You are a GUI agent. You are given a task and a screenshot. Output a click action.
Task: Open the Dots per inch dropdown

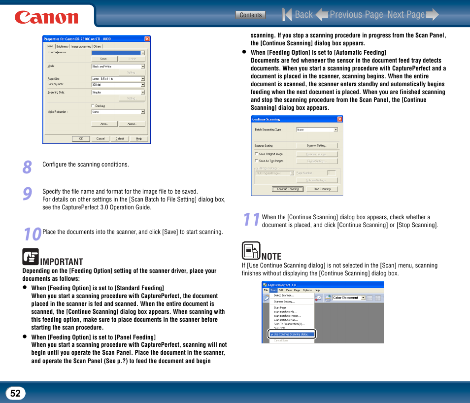pos(118,85)
